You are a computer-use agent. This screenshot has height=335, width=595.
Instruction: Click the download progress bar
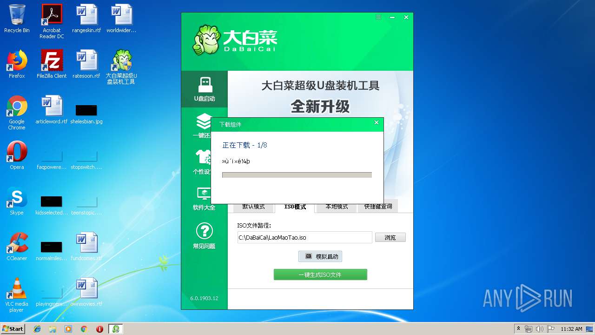(x=297, y=175)
